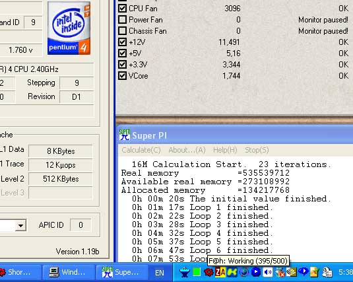Open the dropdown beside APIC ID
Viewport: 353px width, 282px height.
point(20,225)
